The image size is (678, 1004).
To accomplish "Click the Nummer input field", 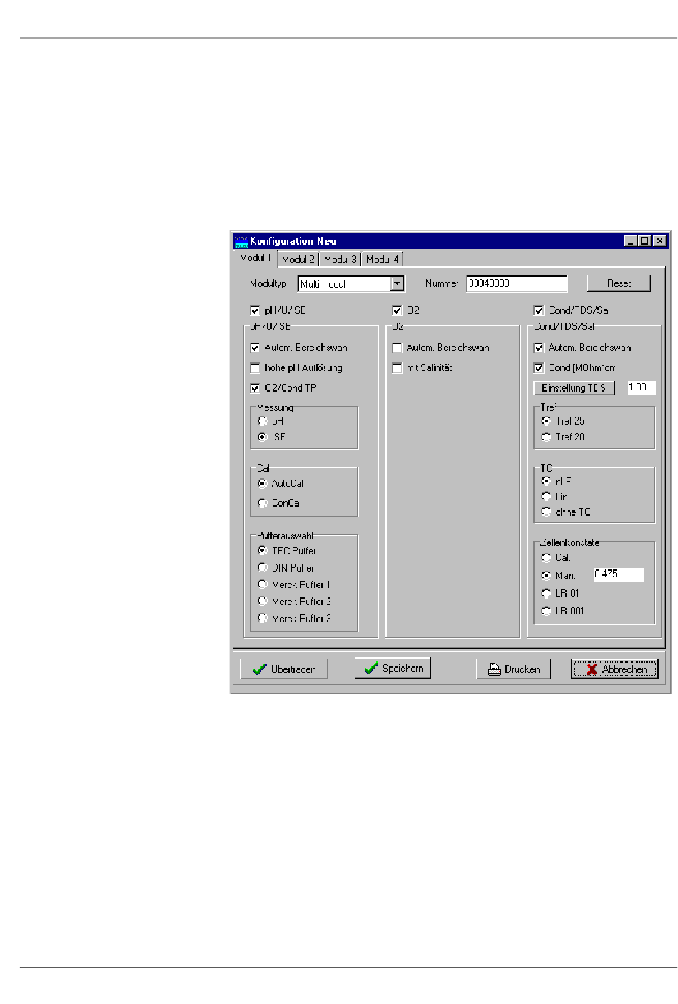I will [517, 284].
